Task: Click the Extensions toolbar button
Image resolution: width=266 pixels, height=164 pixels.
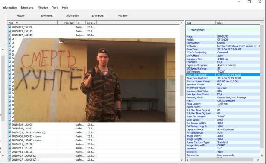Action: 97,16
